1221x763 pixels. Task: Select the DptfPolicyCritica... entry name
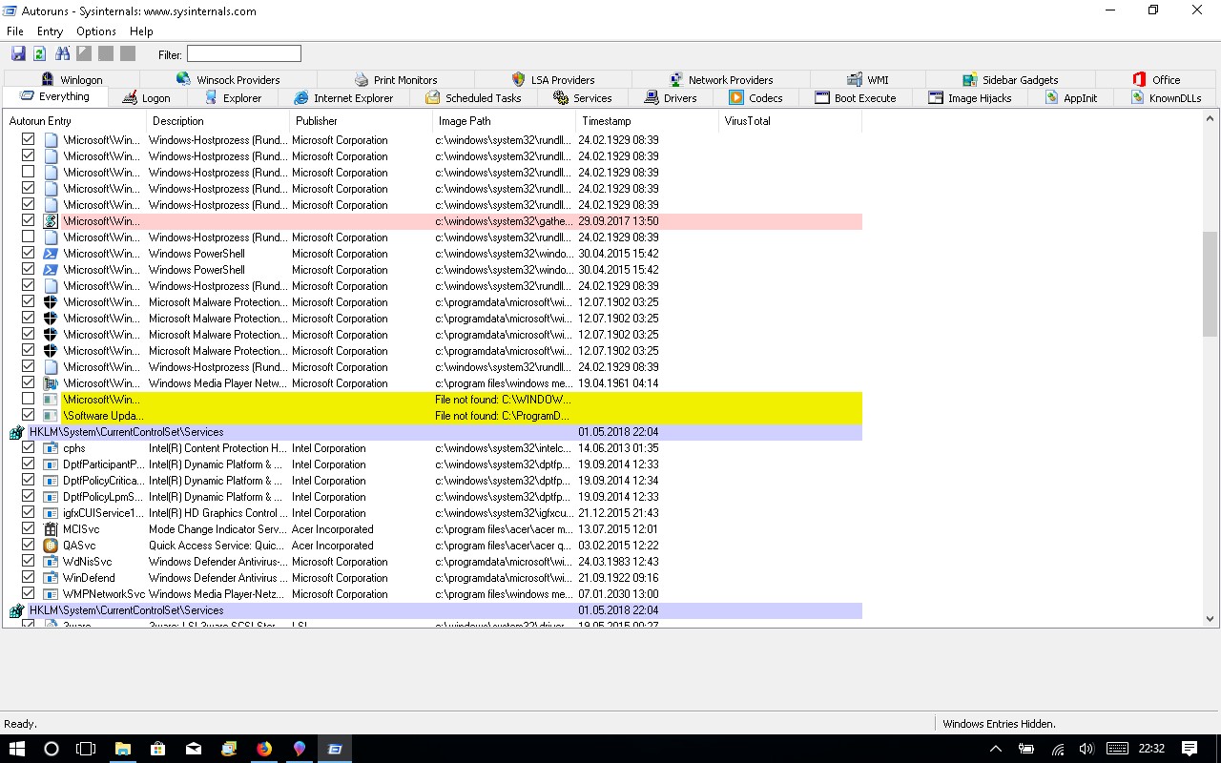(x=103, y=481)
